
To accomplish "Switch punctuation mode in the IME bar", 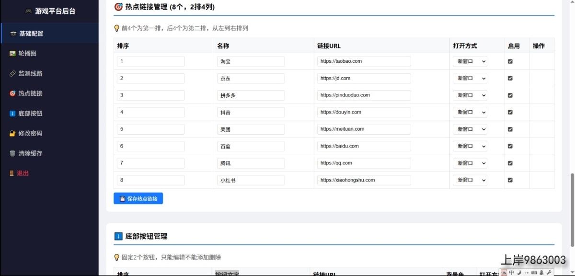I will pos(526,272).
